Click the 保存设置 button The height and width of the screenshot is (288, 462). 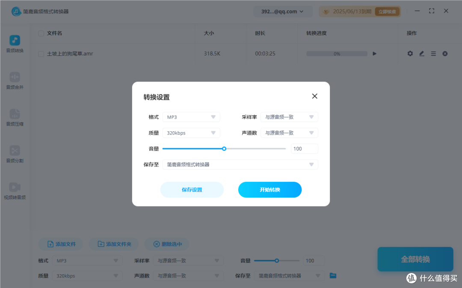[x=192, y=189]
